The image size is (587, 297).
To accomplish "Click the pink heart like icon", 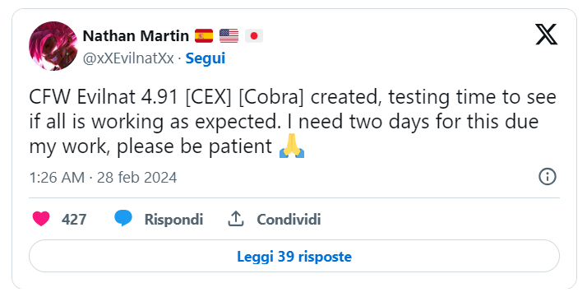I will tap(41, 219).
